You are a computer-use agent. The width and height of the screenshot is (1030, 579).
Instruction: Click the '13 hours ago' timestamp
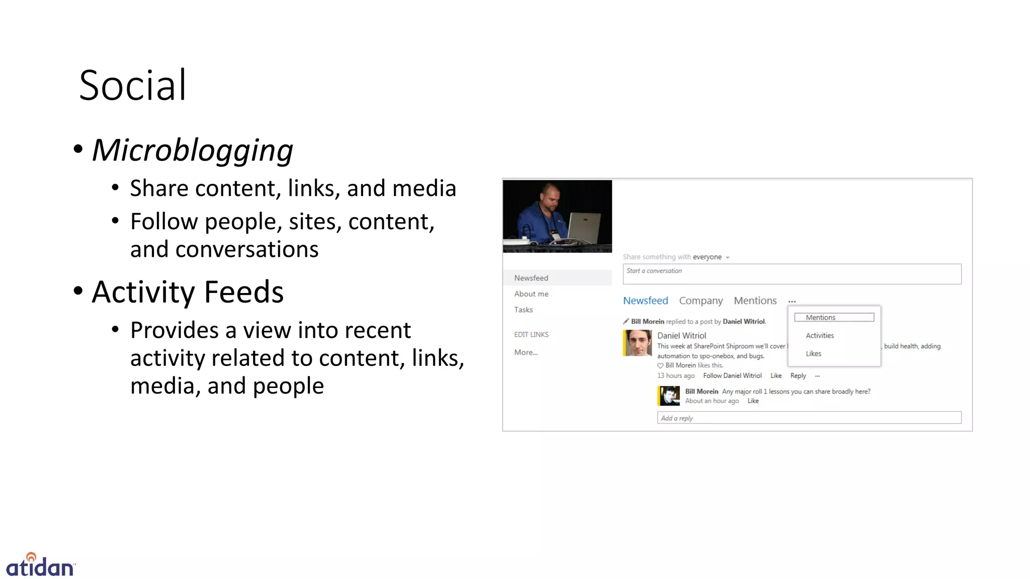675,375
